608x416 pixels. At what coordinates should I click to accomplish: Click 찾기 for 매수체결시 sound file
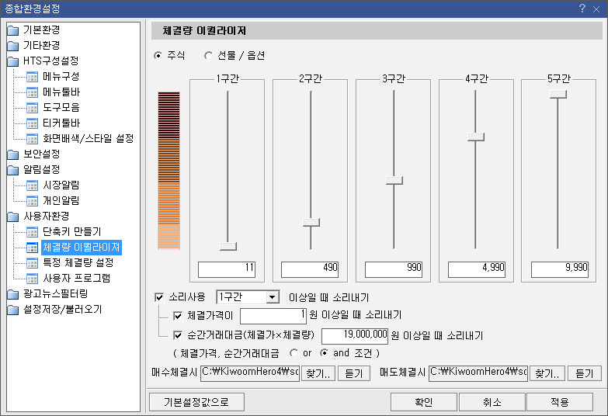(x=318, y=373)
